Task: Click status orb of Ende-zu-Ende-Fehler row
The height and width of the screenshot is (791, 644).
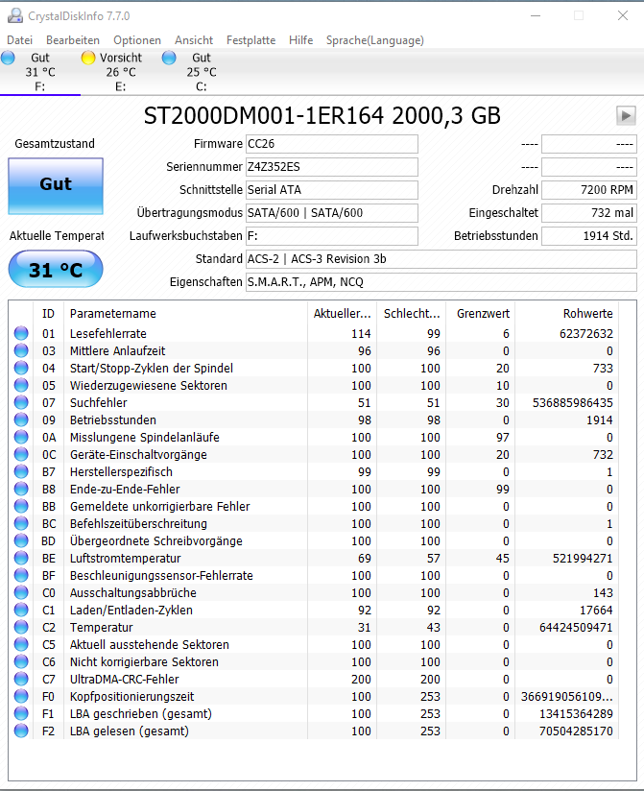Action: point(21,489)
